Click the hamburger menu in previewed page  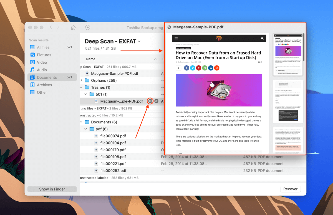coord(176,38)
